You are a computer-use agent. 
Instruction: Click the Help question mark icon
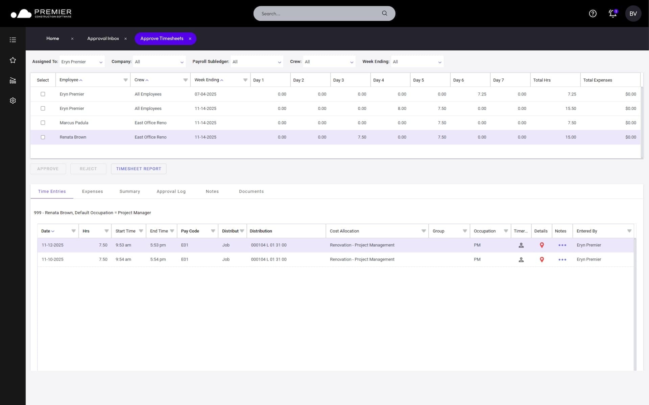coord(593,13)
